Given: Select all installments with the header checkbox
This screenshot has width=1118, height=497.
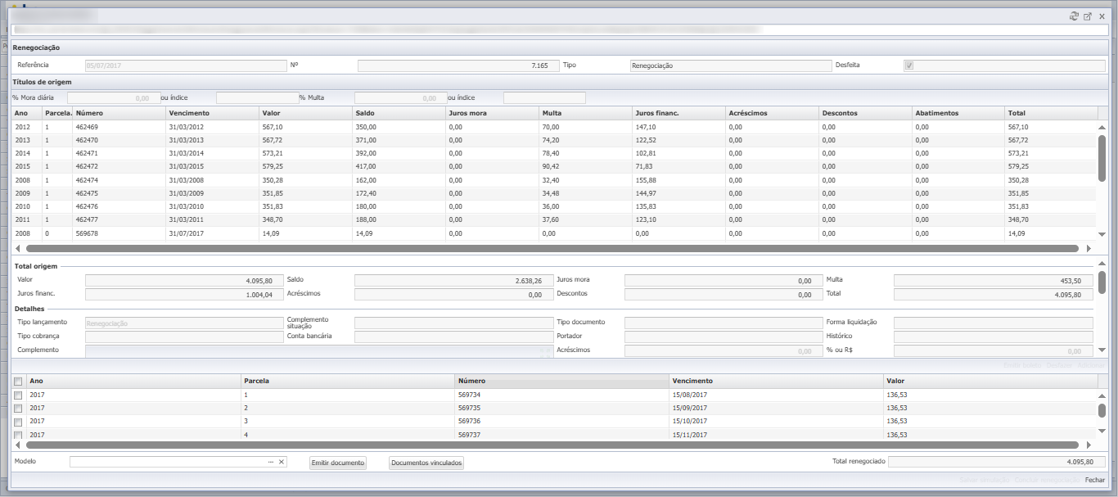Looking at the screenshot, I should [x=18, y=381].
